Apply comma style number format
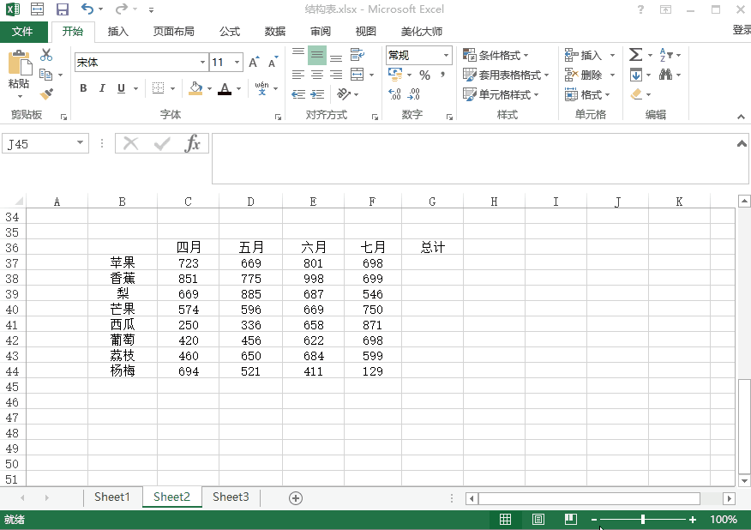The height and width of the screenshot is (530, 751). tap(443, 75)
